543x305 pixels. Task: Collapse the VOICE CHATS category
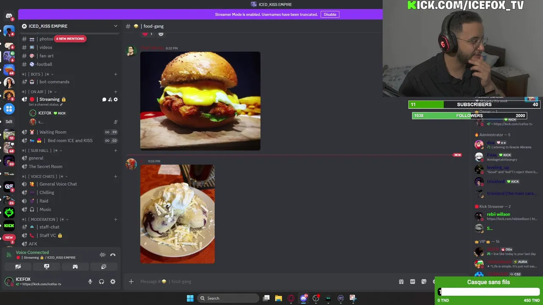[45, 177]
